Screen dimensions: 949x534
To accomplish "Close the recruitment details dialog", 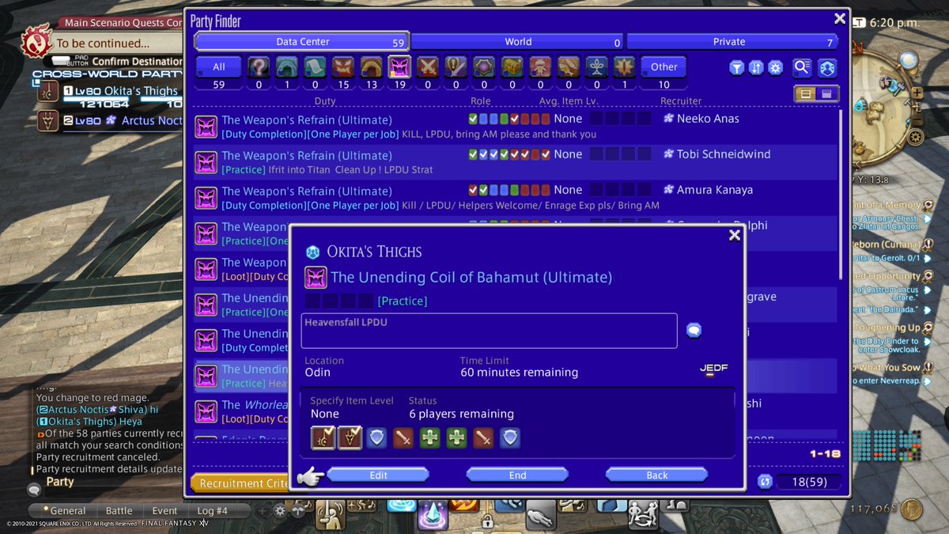I will click(735, 235).
